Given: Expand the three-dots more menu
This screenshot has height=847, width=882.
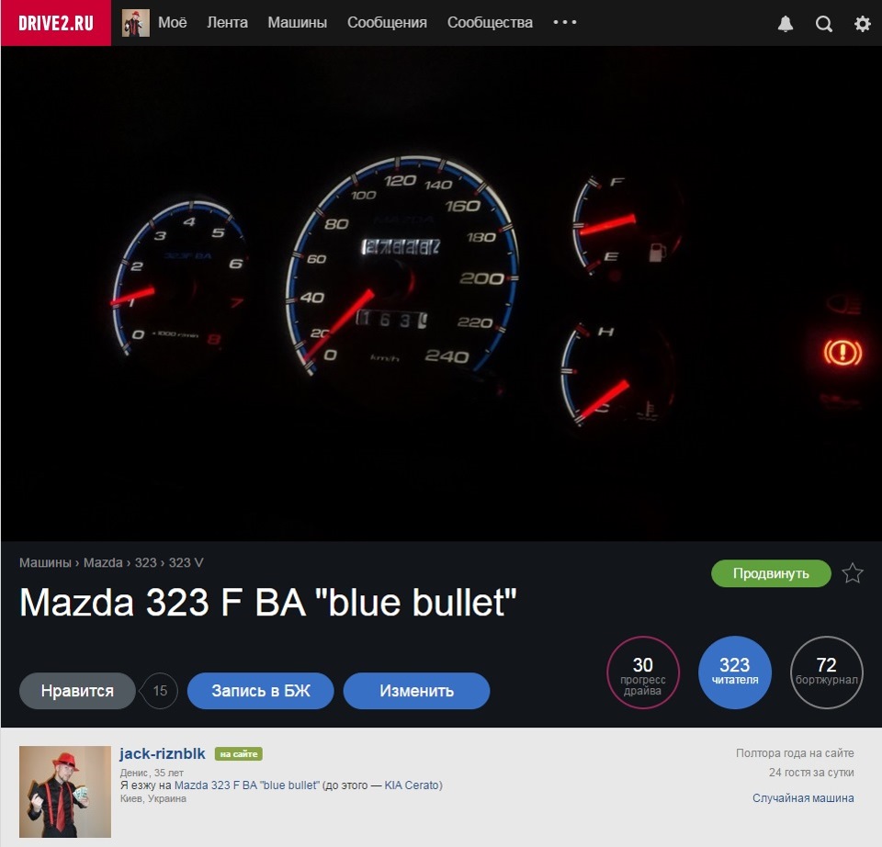Looking at the screenshot, I should [565, 22].
